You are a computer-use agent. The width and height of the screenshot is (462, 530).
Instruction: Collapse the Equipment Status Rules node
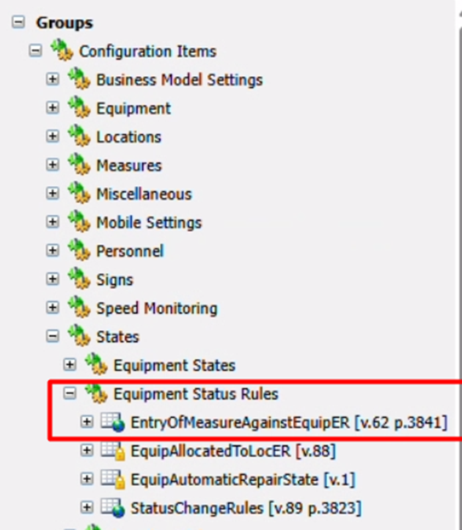(70, 394)
